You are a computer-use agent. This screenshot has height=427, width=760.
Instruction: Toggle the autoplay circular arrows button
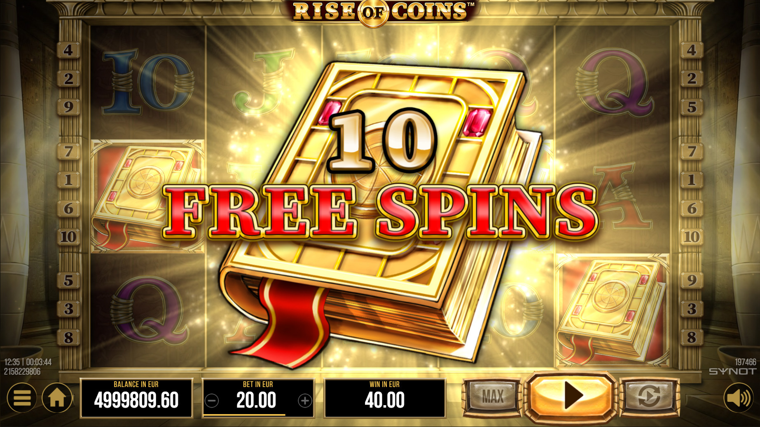[649, 396]
